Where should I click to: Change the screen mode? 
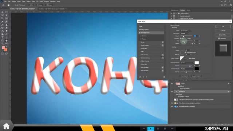point(7,54)
